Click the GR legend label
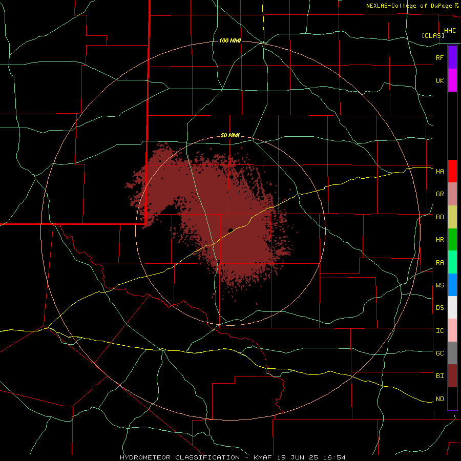Screen dimensions: 461x461 (439, 194)
